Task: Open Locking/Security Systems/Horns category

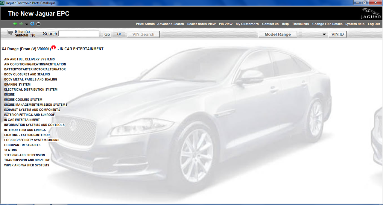Action: tap(32, 140)
